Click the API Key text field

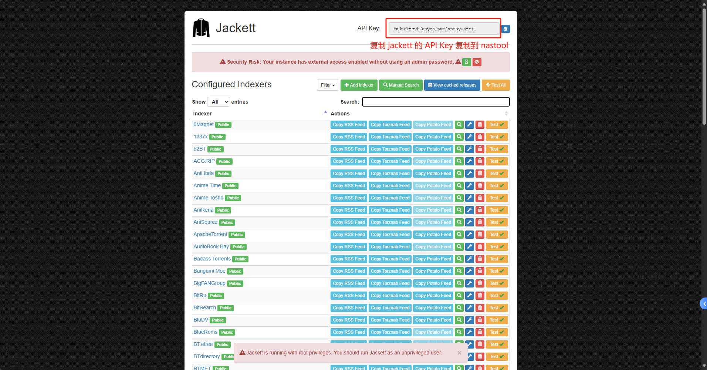tap(444, 29)
